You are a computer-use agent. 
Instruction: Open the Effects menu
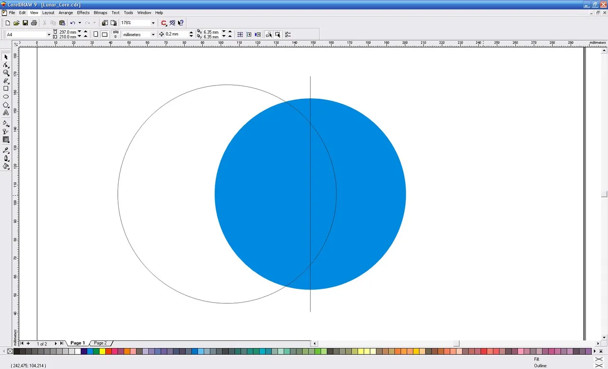pos(83,13)
